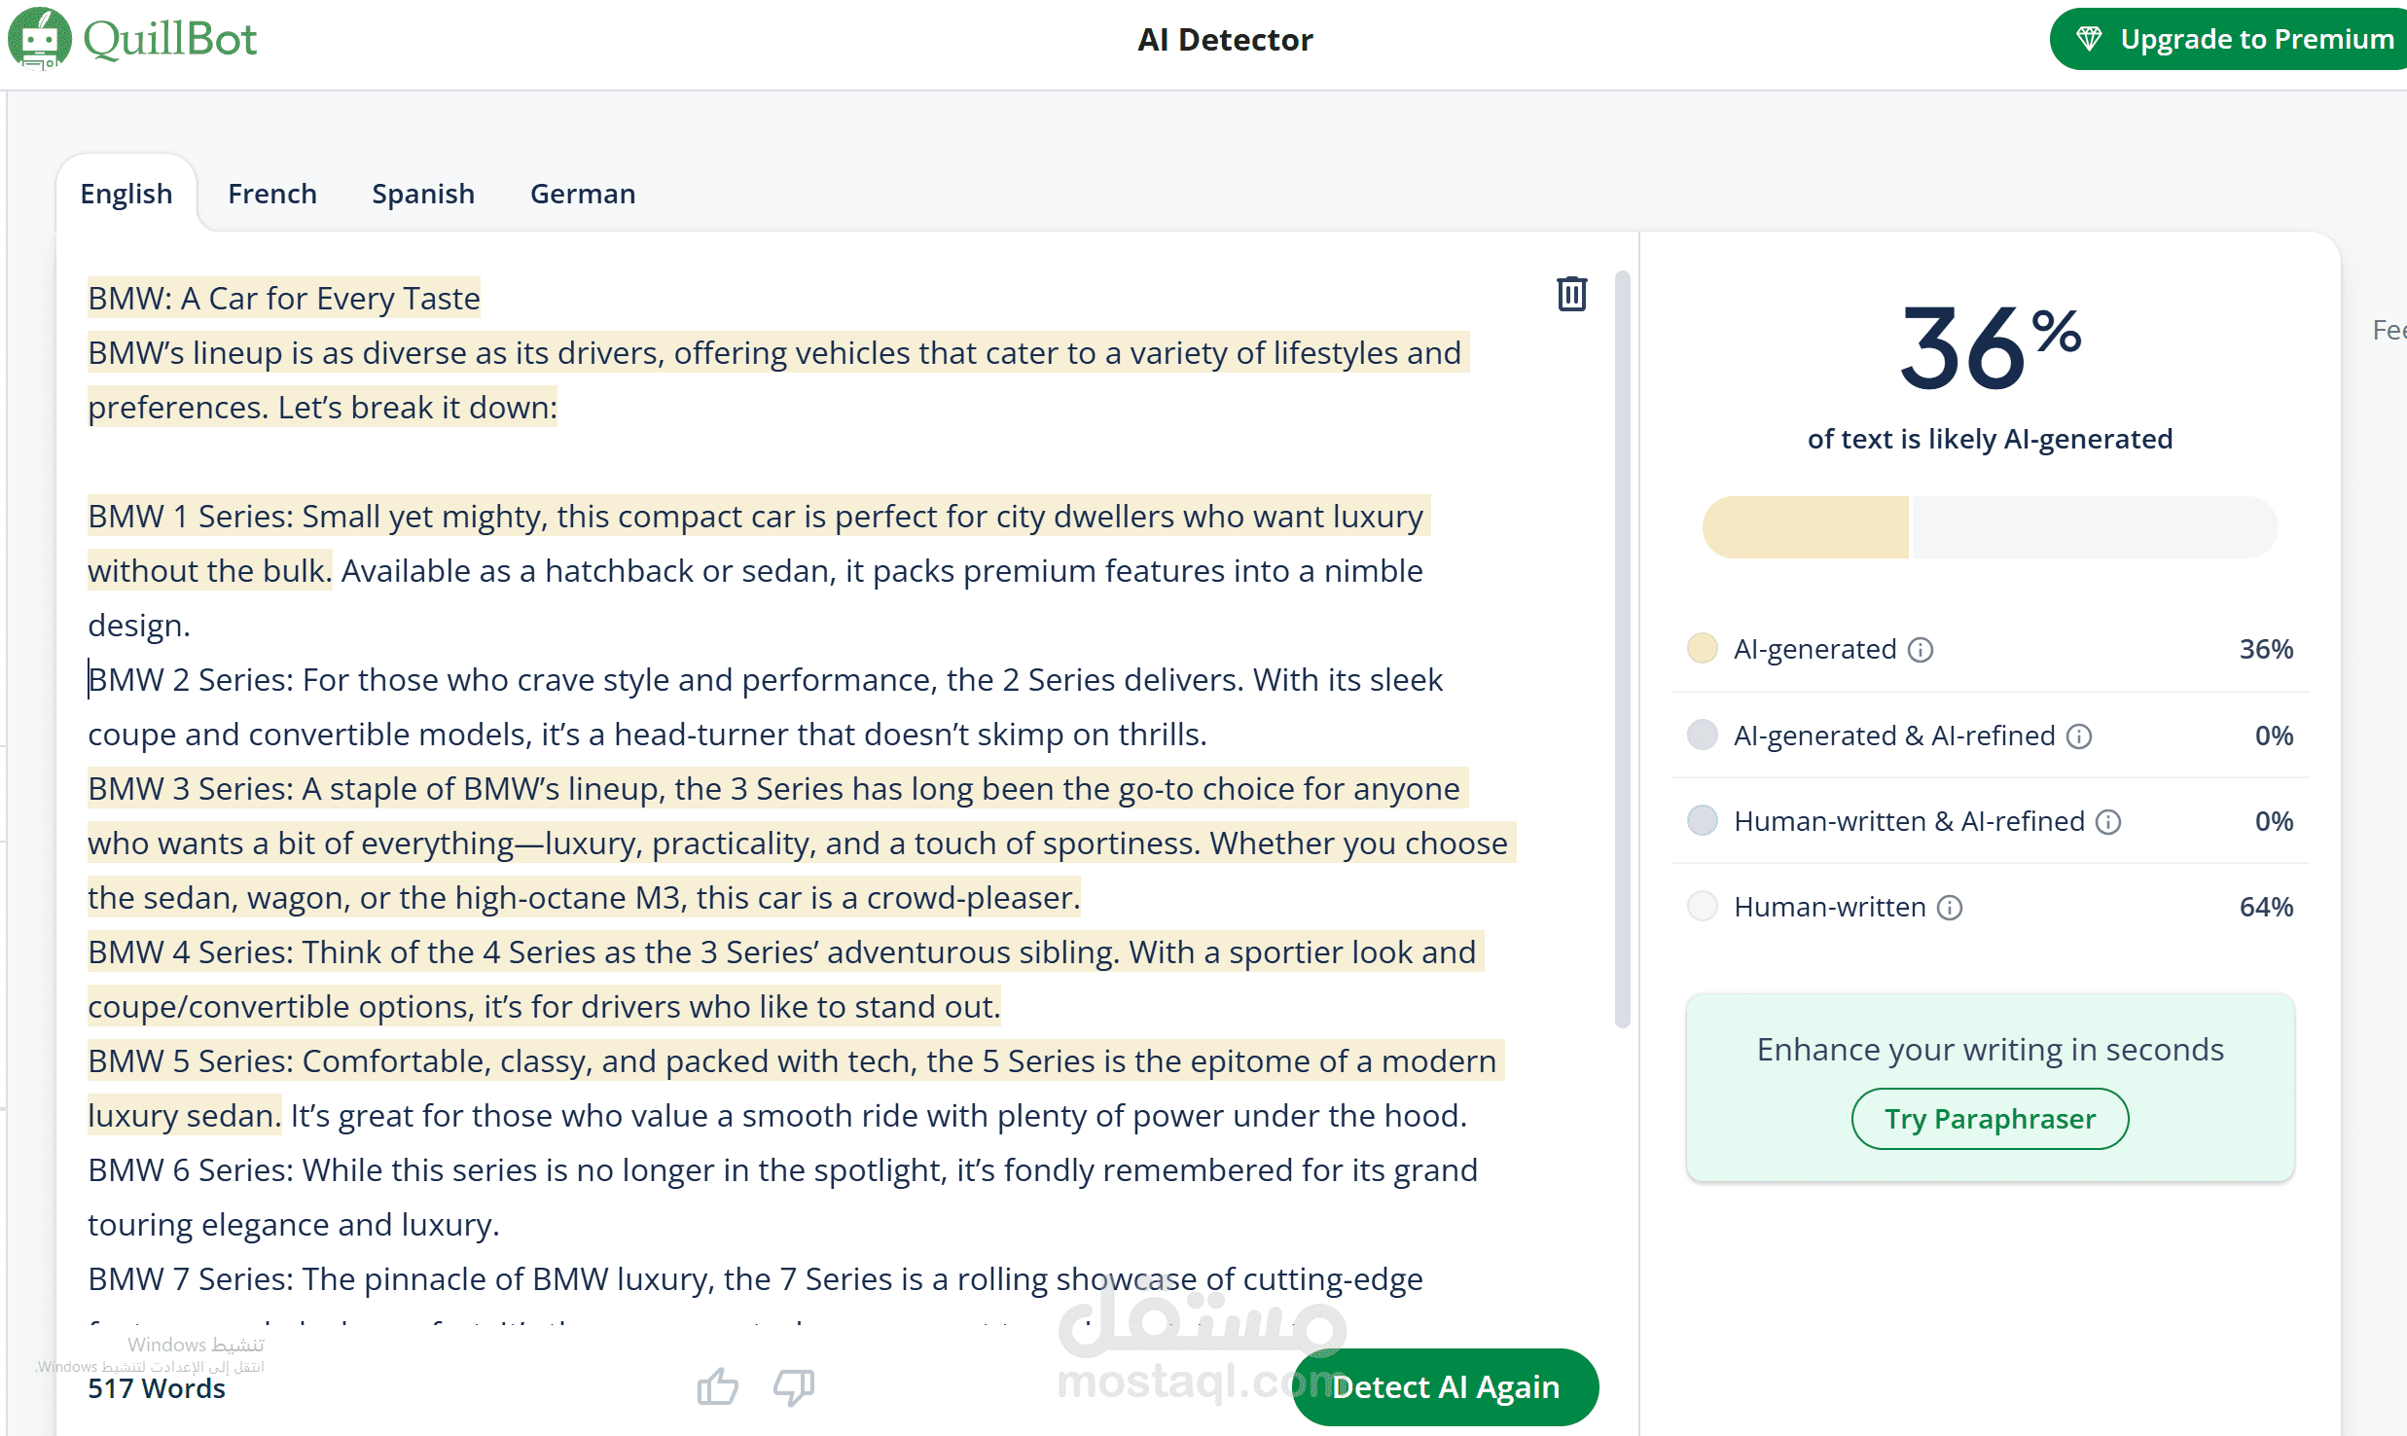Click the 'AI-generated' row label
The image size is (2407, 1436).
click(1815, 649)
